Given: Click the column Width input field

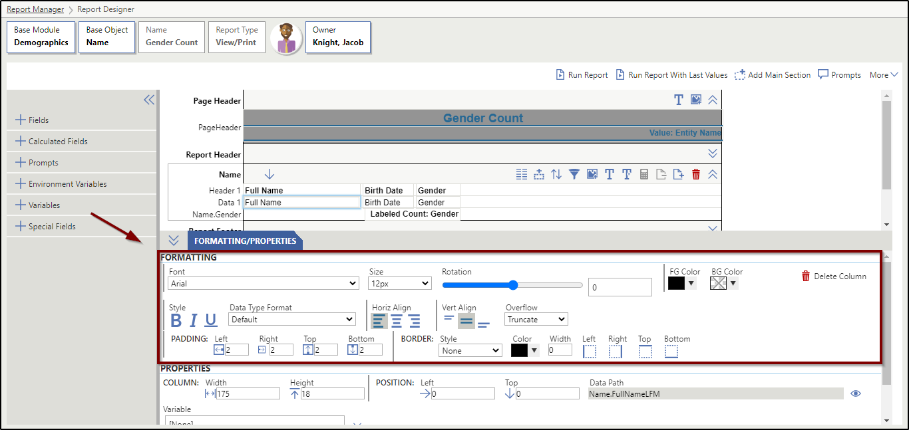Looking at the screenshot, I should point(248,393).
